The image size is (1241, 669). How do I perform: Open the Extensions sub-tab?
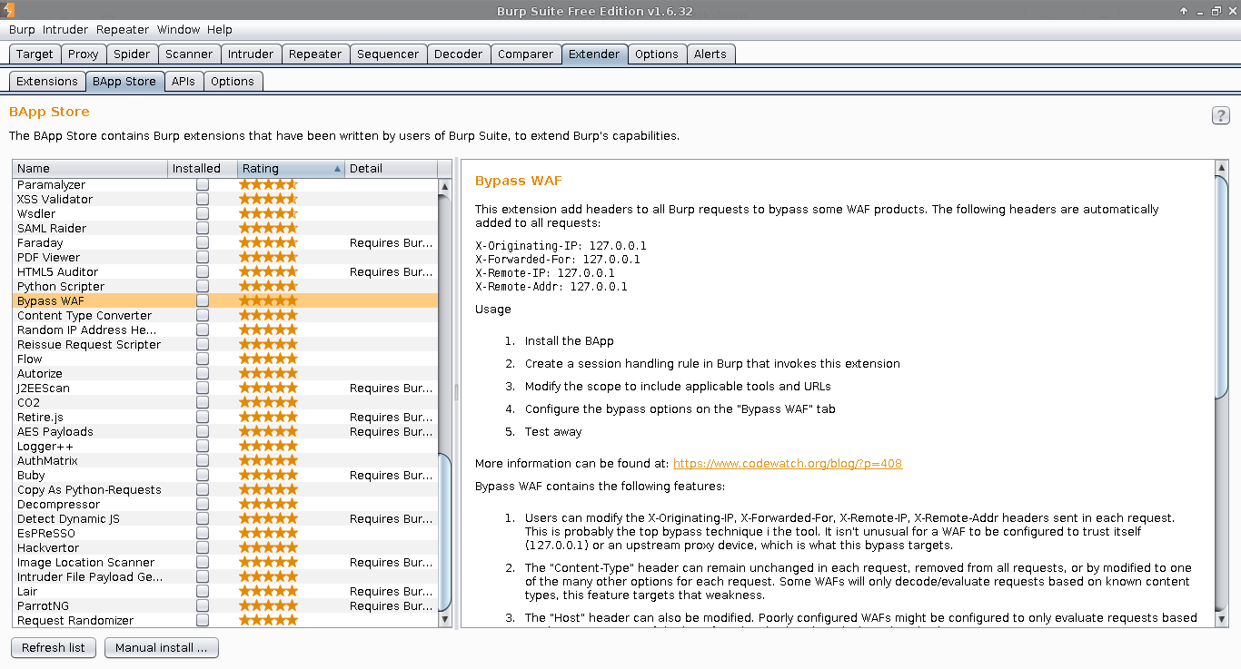pos(47,82)
